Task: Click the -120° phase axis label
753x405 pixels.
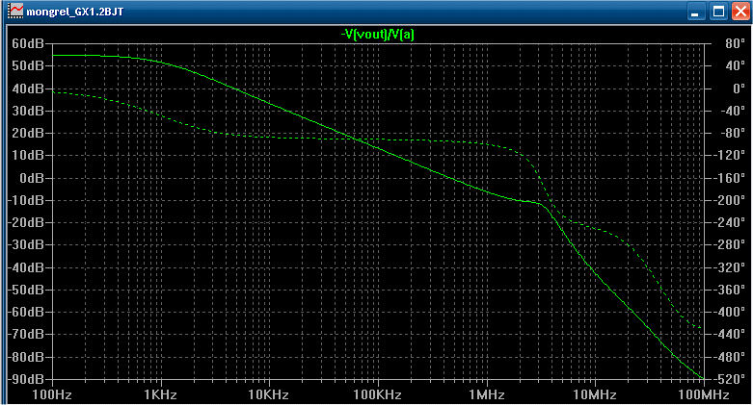Action: click(x=729, y=156)
